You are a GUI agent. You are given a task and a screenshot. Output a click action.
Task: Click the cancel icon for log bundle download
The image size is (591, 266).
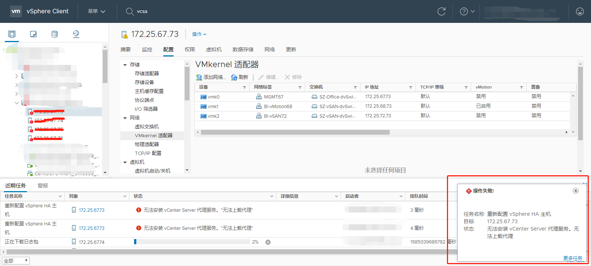(x=268, y=242)
